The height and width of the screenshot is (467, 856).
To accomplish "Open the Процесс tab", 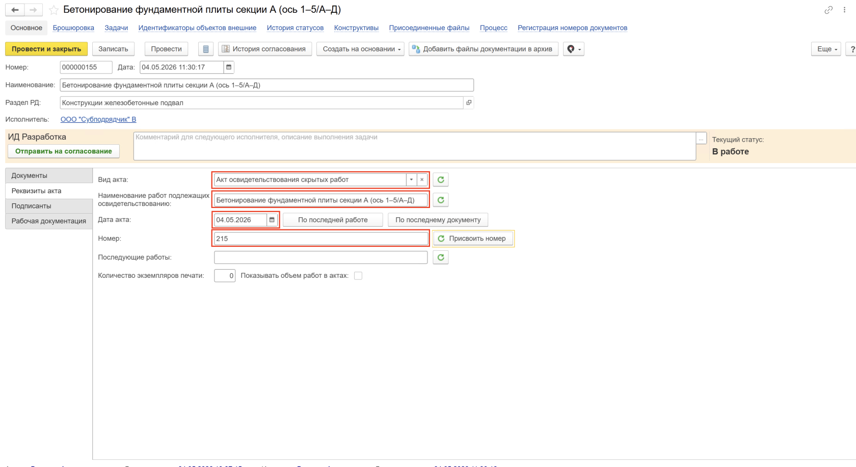I will click(493, 28).
